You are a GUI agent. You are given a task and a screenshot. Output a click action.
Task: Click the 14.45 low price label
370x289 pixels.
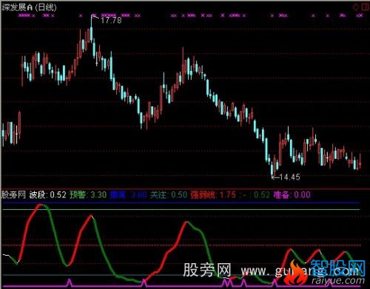pos(290,177)
